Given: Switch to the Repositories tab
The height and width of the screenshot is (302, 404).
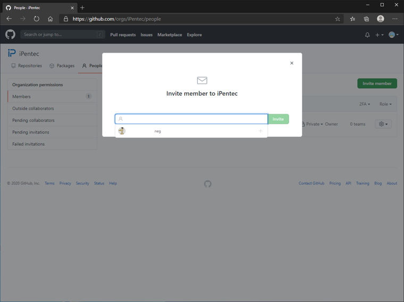Looking at the screenshot, I should (27, 66).
